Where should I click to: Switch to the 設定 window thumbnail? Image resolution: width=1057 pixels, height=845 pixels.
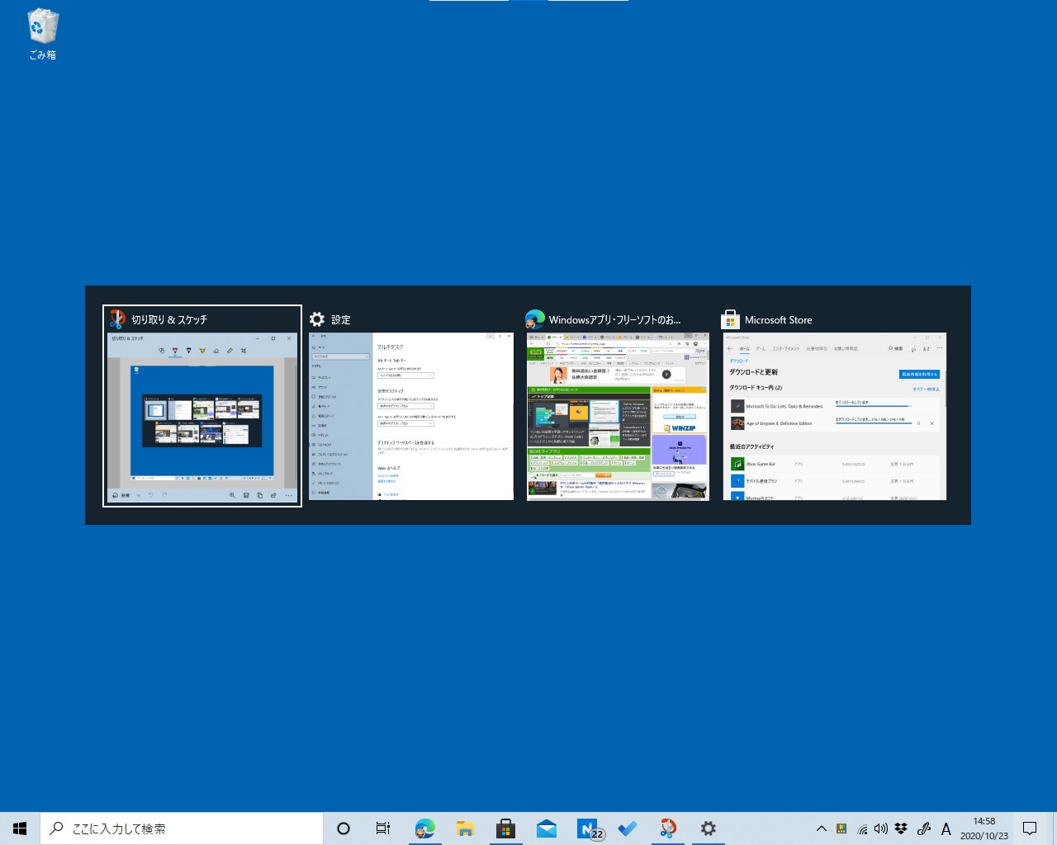click(411, 406)
